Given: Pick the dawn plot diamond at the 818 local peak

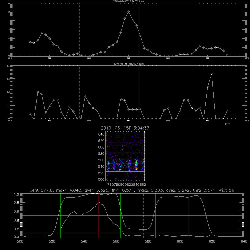Looking at the screenshot, I should point(42,33).
